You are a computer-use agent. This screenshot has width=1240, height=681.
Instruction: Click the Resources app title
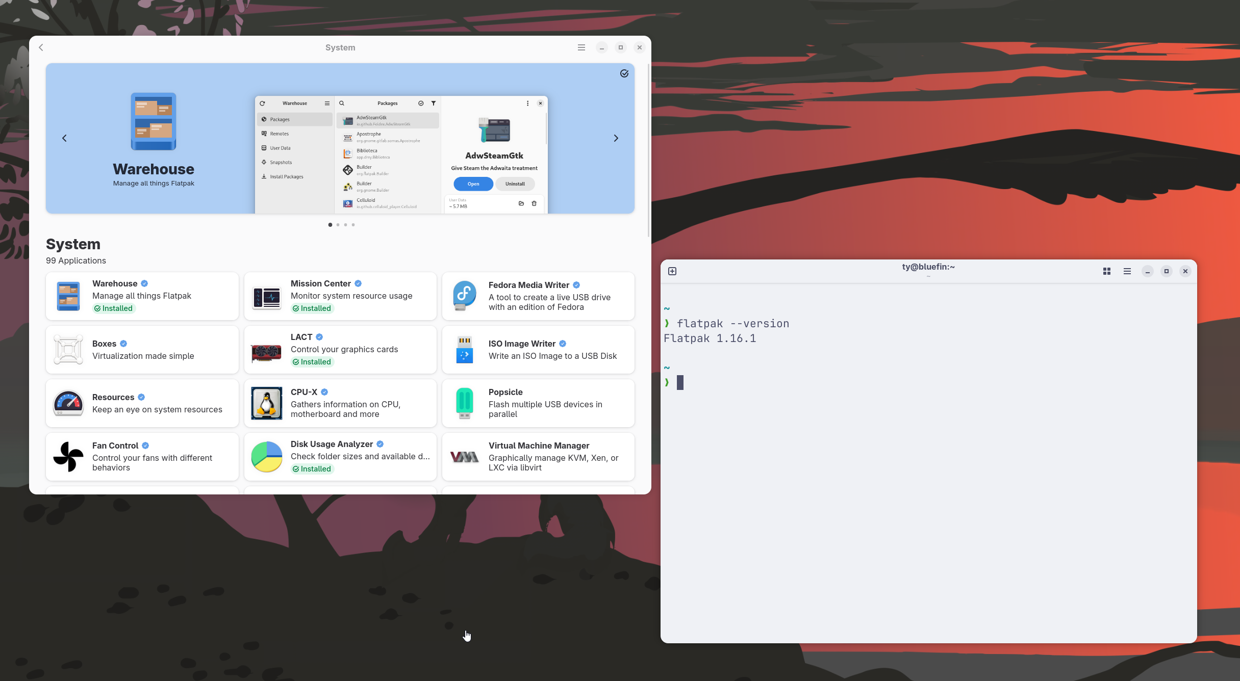113,397
